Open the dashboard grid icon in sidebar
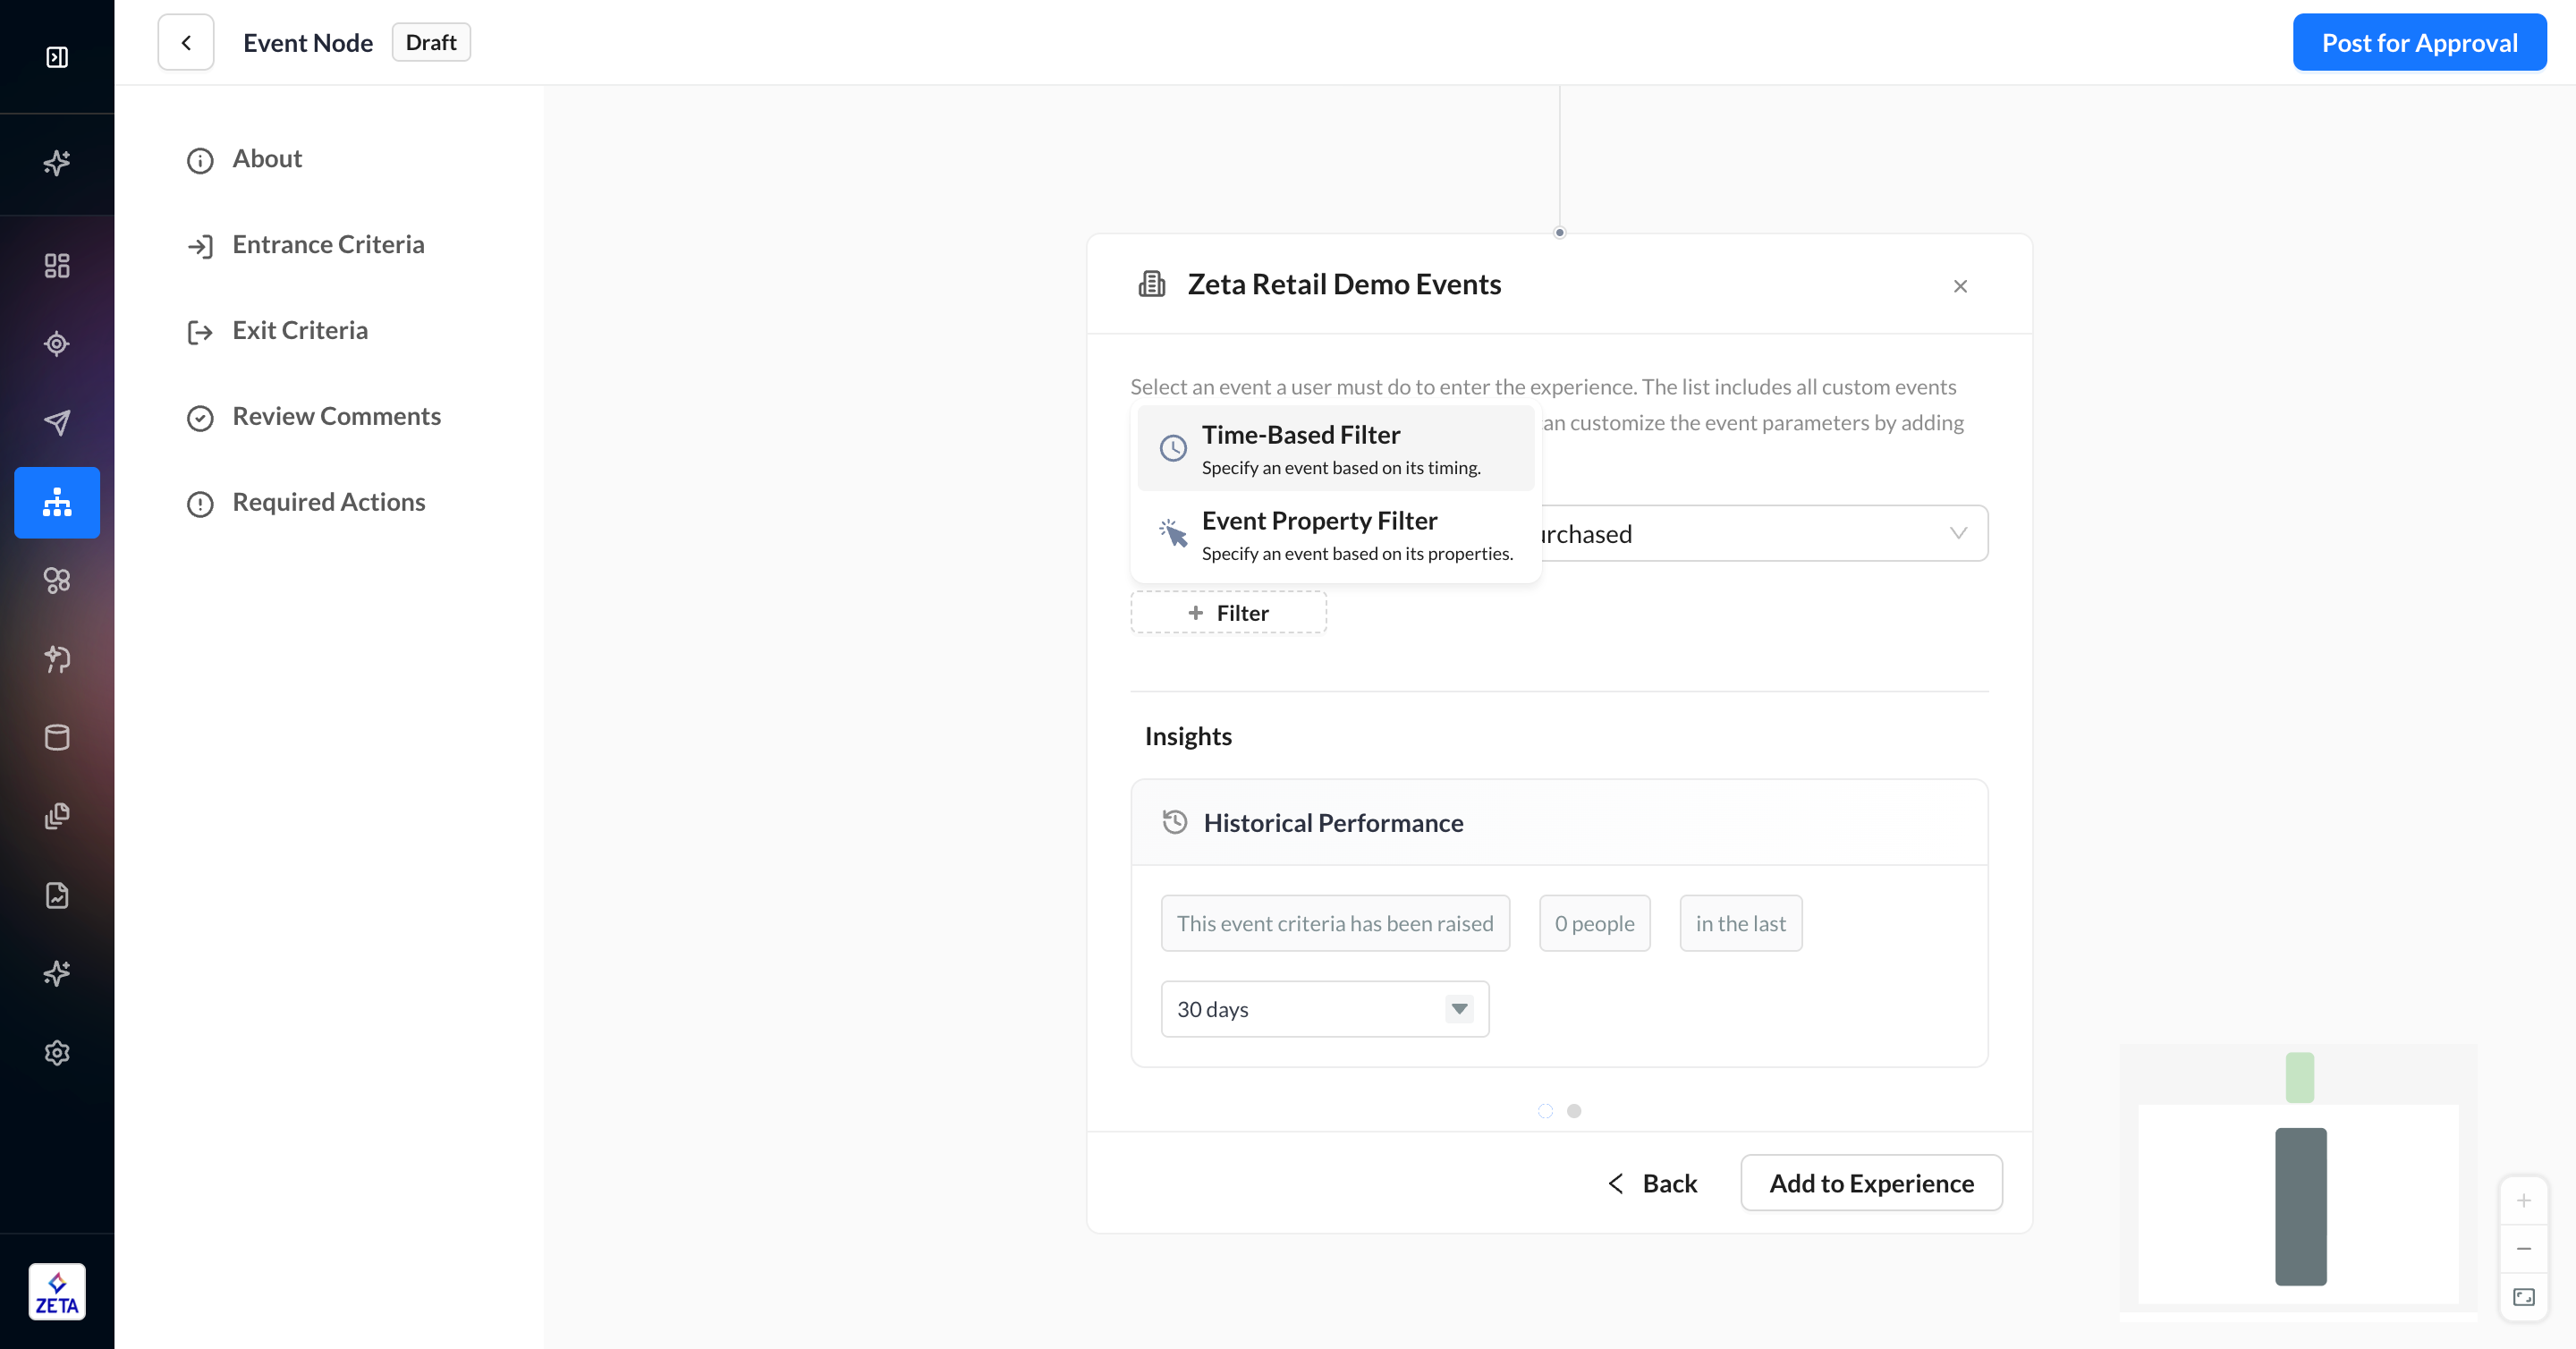Viewport: 2576px width, 1349px height. point(57,265)
